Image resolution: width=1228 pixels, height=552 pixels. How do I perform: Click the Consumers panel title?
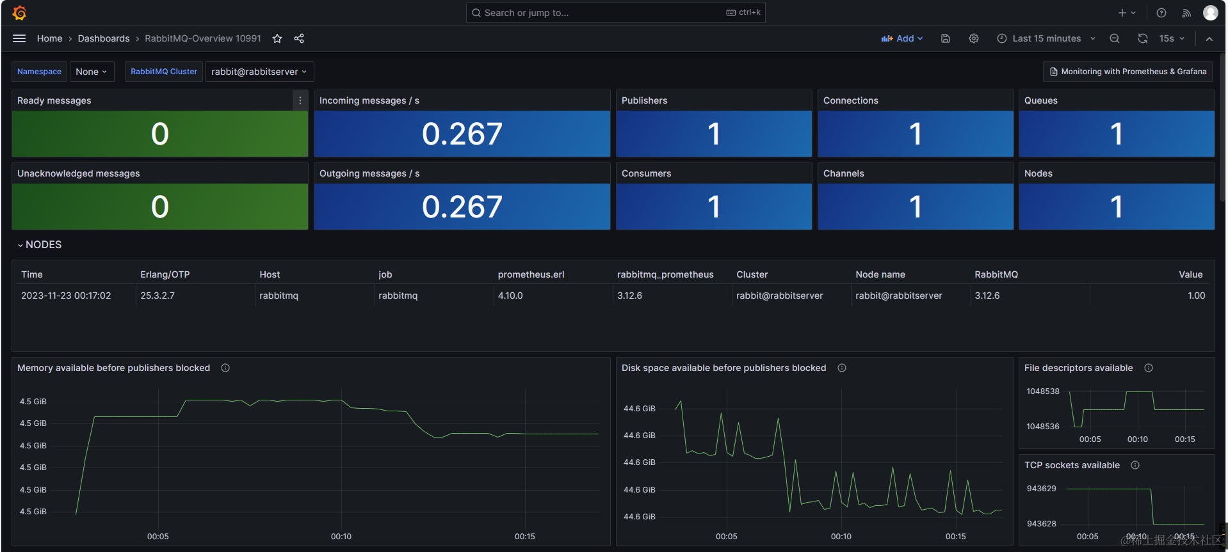[647, 173]
